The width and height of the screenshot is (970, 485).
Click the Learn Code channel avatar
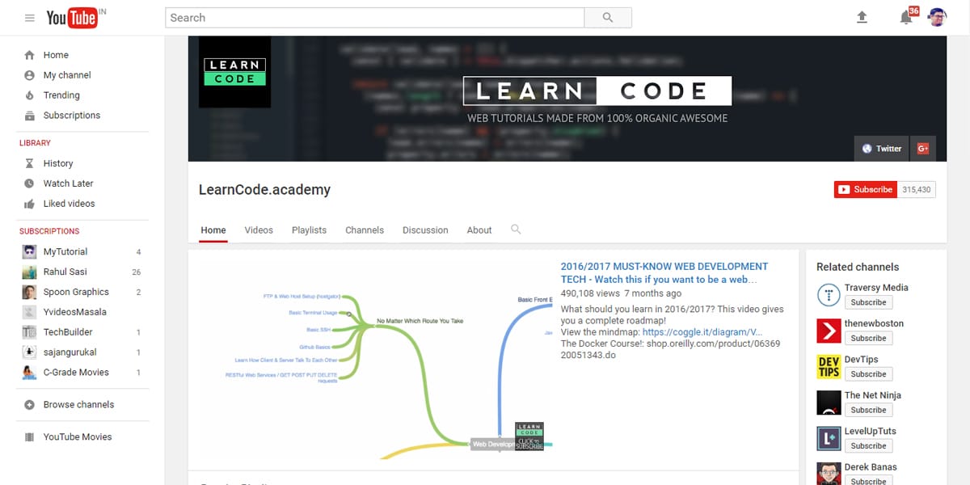click(235, 72)
